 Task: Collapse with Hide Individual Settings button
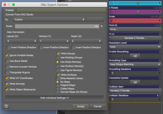tap(54, 98)
